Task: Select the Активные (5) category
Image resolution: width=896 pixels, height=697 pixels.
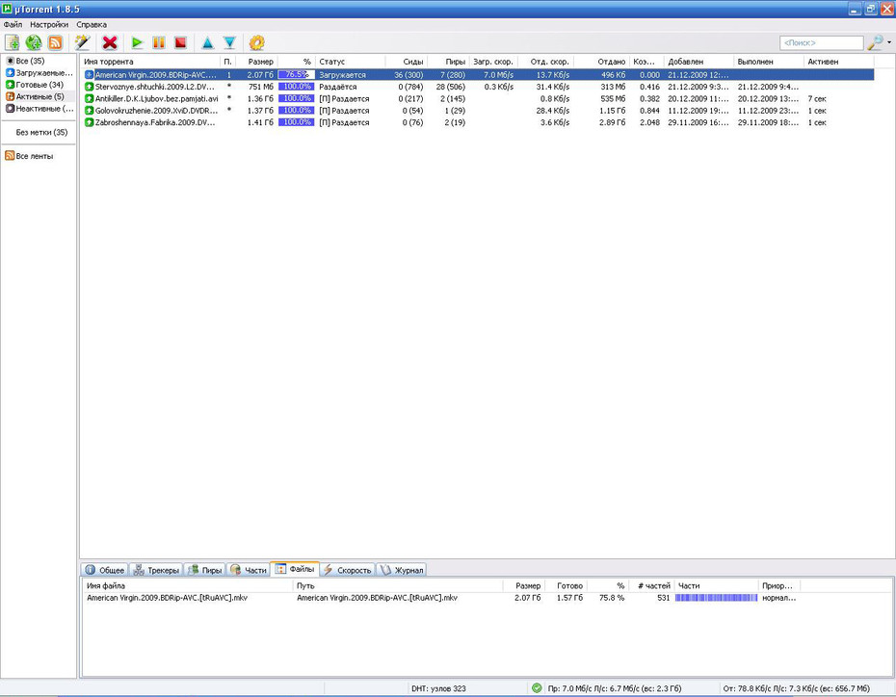Action: click(35, 96)
